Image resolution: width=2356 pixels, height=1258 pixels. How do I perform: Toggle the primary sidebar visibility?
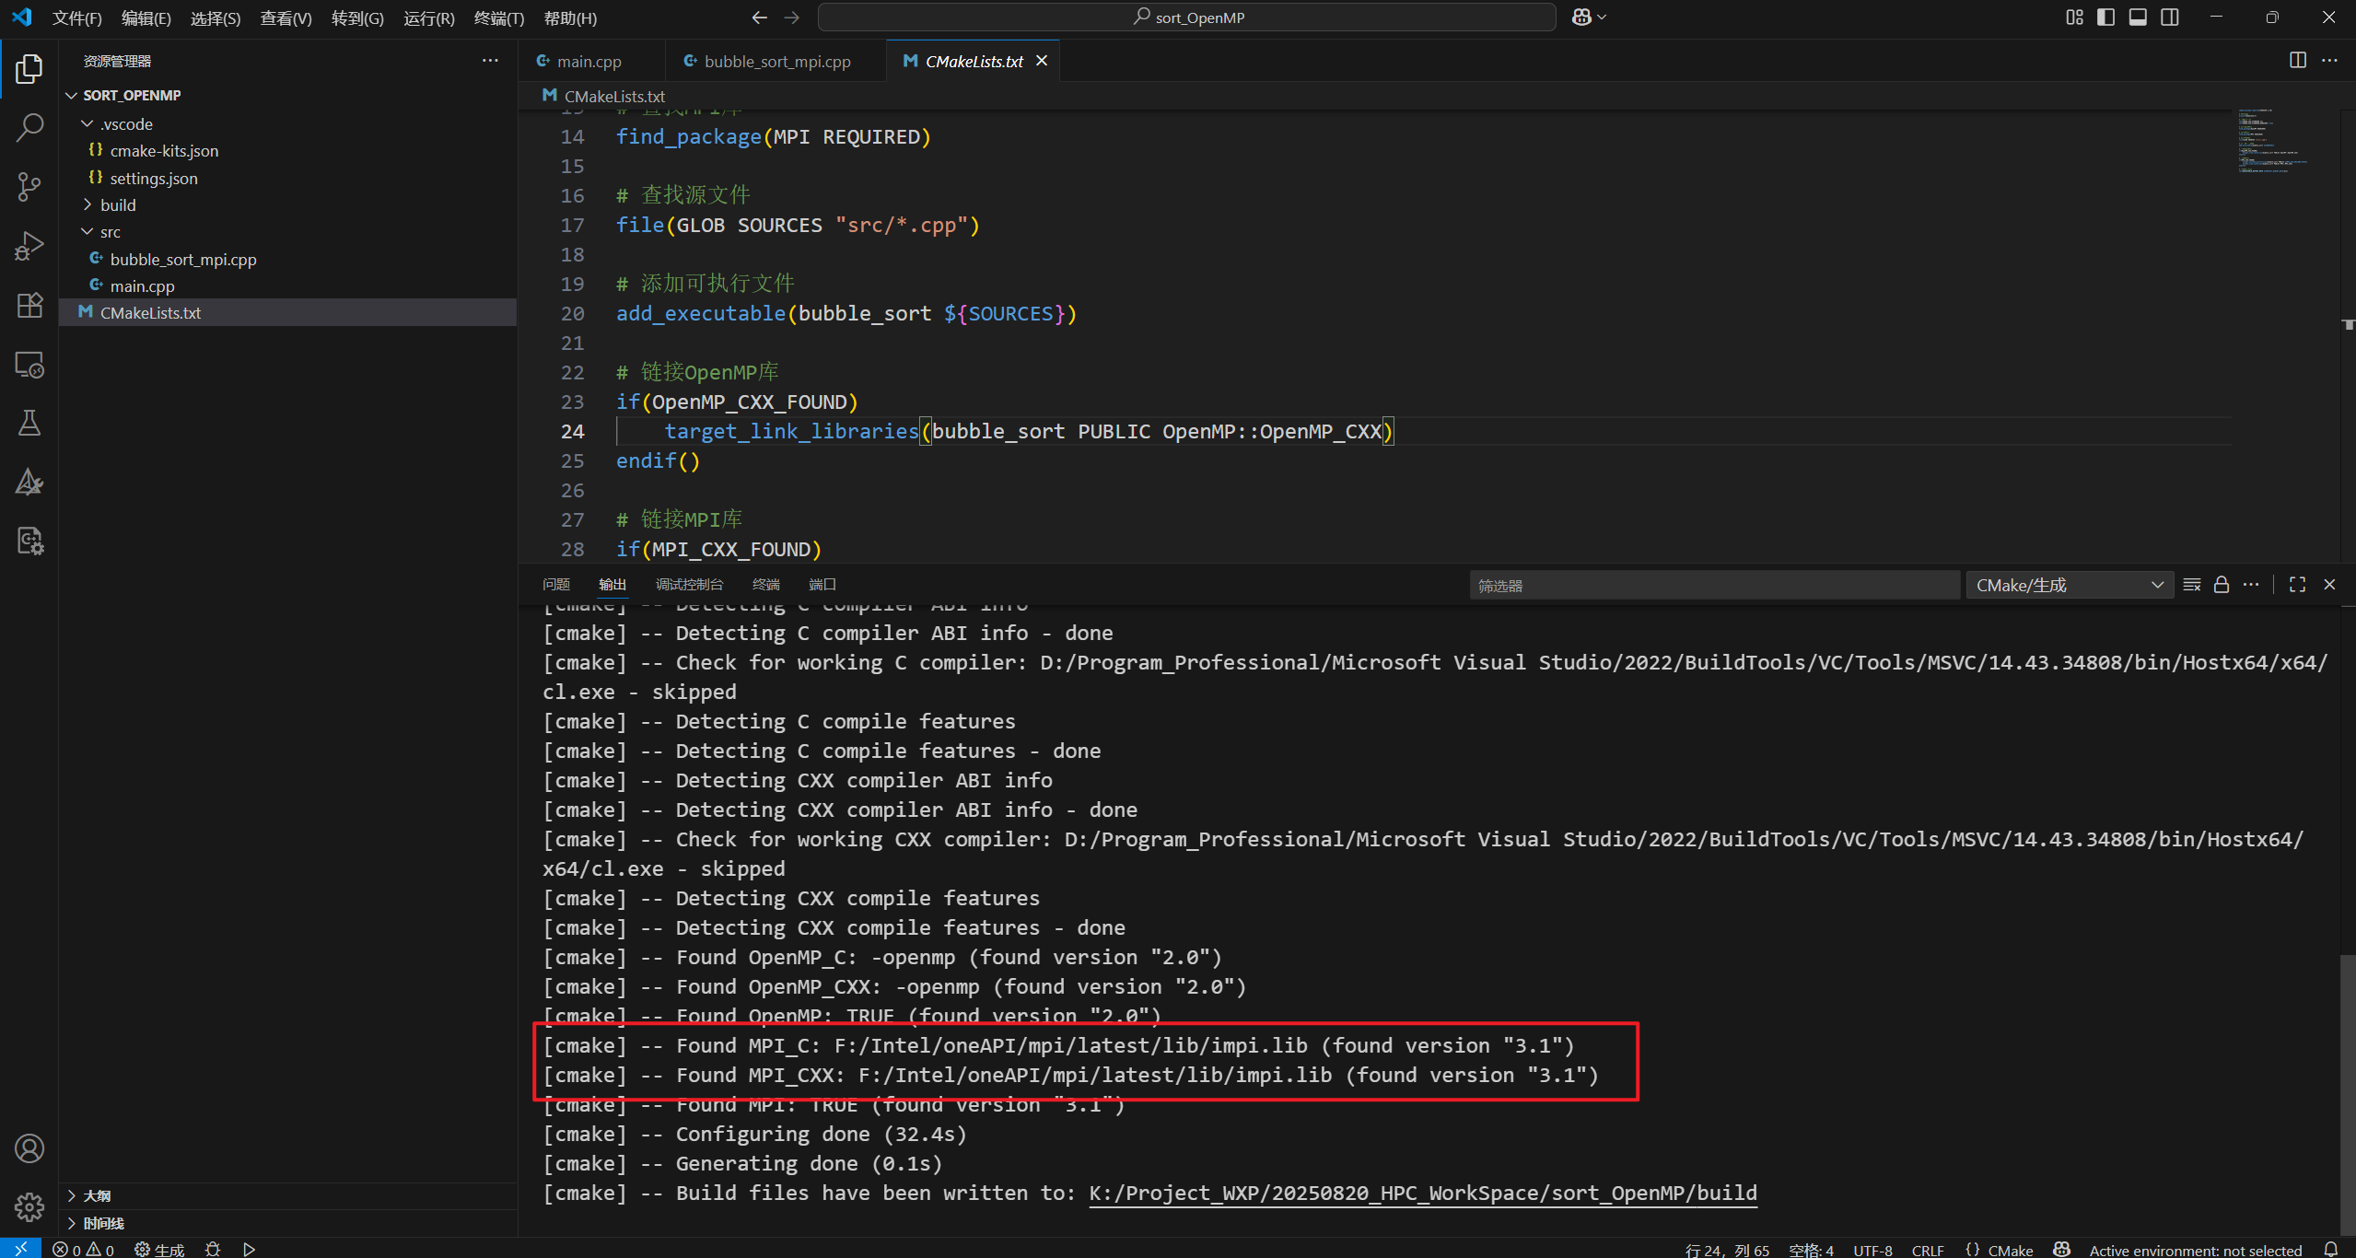[x=2106, y=17]
